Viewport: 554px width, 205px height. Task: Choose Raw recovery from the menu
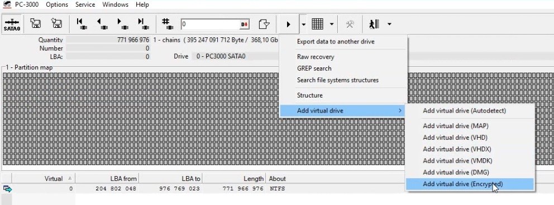click(x=315, y=57)
